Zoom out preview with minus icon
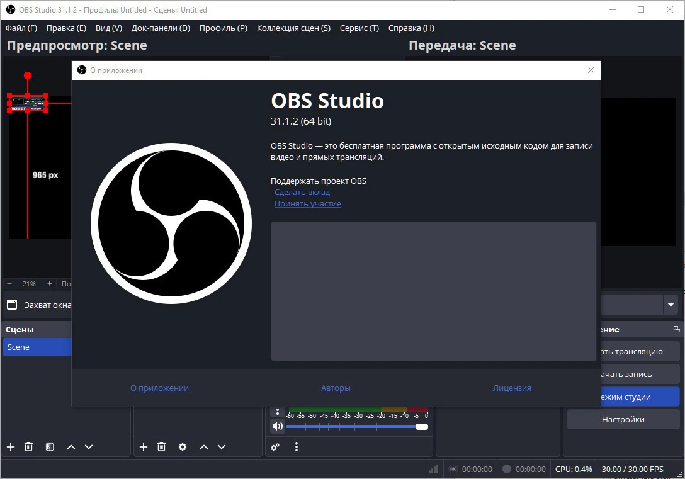Image resolution: width=685 pixels, height=479 pixels. pos(9,283)
